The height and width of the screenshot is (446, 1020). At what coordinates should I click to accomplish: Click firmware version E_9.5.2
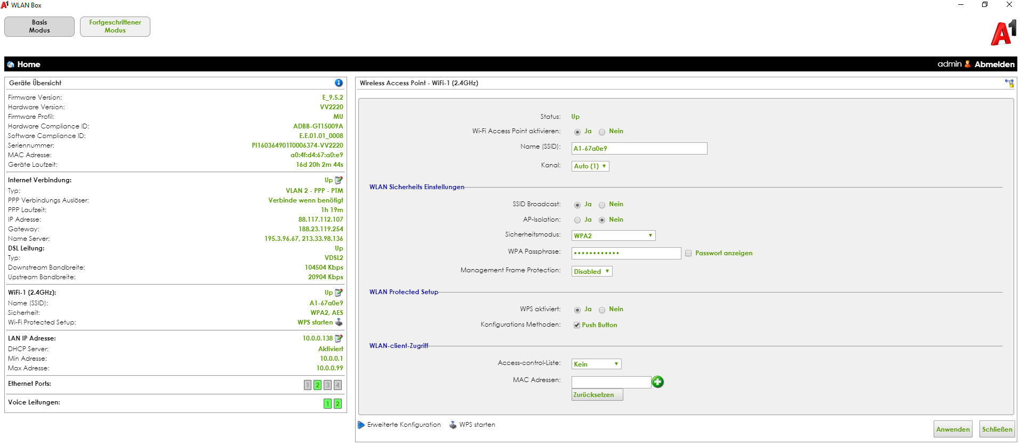[x=333, y=98]
